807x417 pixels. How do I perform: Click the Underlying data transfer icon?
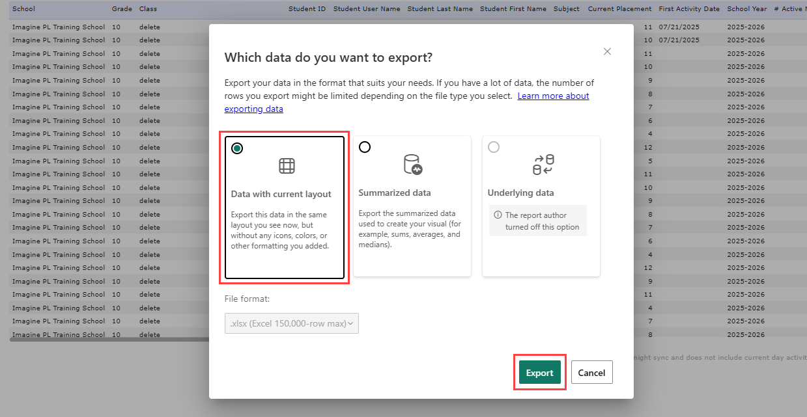click(543, 165)
